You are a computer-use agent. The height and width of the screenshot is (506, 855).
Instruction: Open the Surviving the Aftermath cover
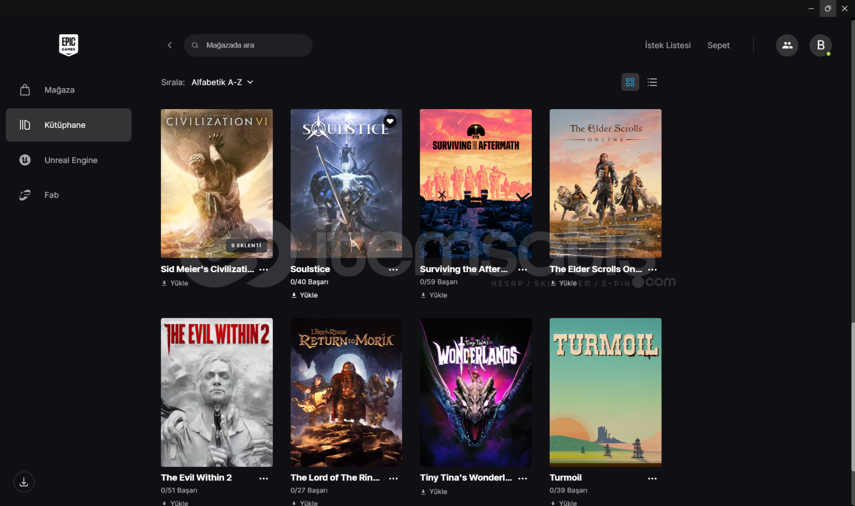[476, 183]
